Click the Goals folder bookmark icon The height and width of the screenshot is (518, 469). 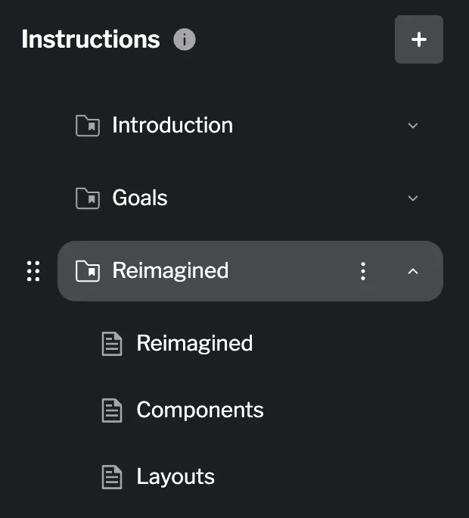coord(88,198)
